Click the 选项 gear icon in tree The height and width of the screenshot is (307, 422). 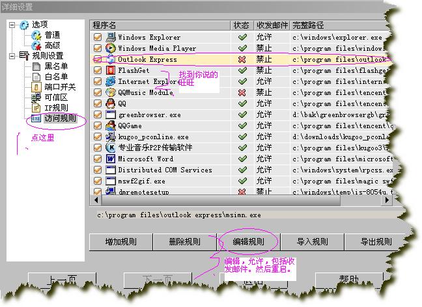[24, 25]
